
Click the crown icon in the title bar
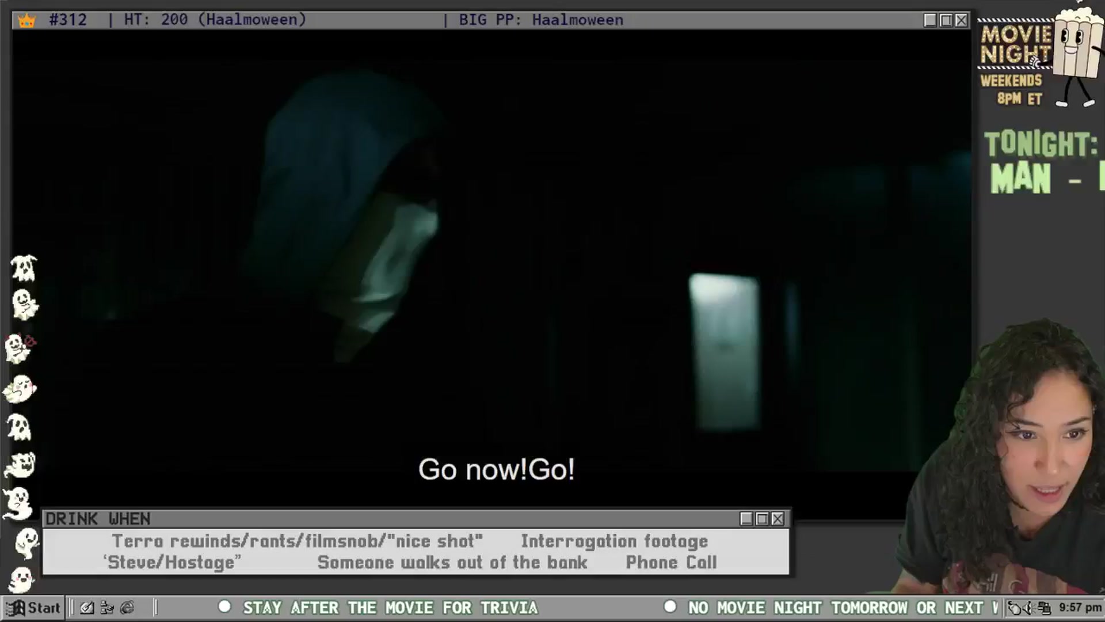[x=26, y=20]
